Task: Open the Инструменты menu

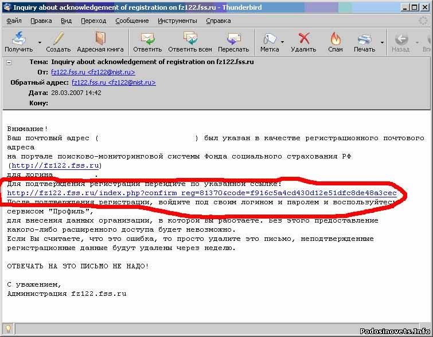Action: point(177,21)
